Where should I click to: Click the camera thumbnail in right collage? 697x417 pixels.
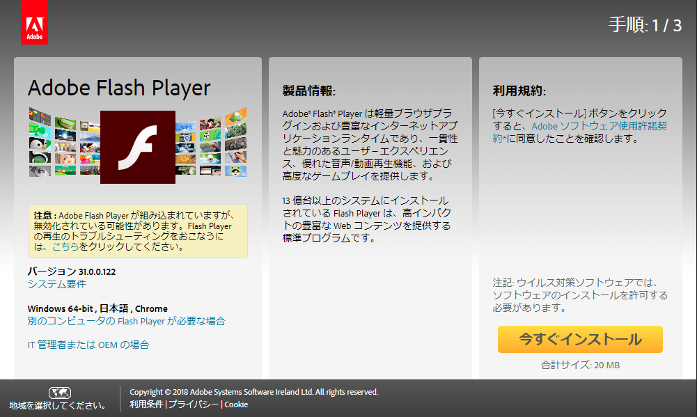185,137
